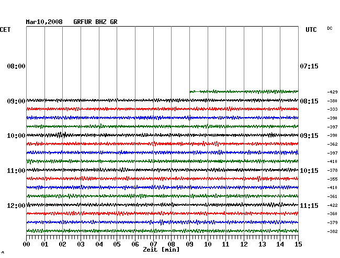Click the black seismic trace at 09:00 CET
The width and height of the screenshot is (340, 258).
pyautogui.click(x=162, y=100)
